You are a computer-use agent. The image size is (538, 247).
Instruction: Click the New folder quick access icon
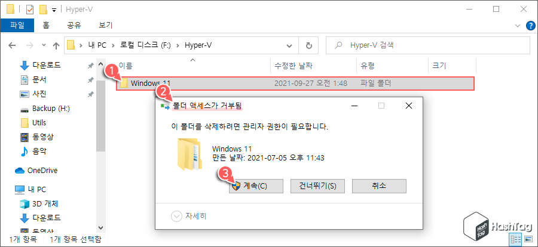tap(43, 10)
